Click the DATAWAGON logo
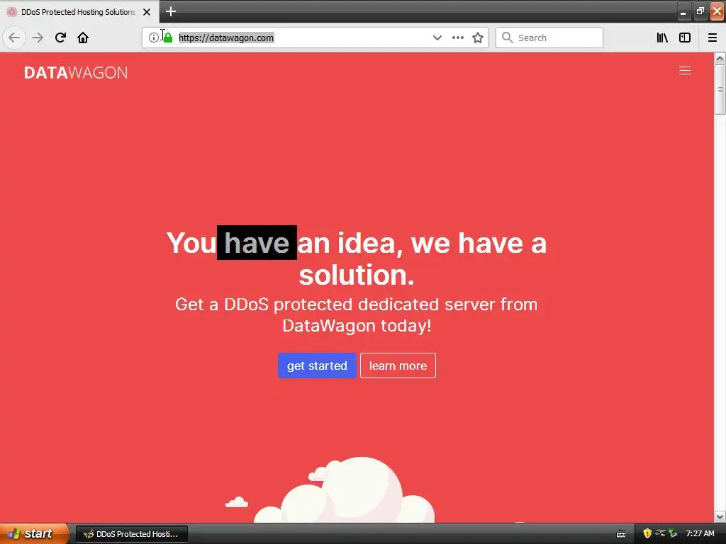 click(x=76, y=73)
